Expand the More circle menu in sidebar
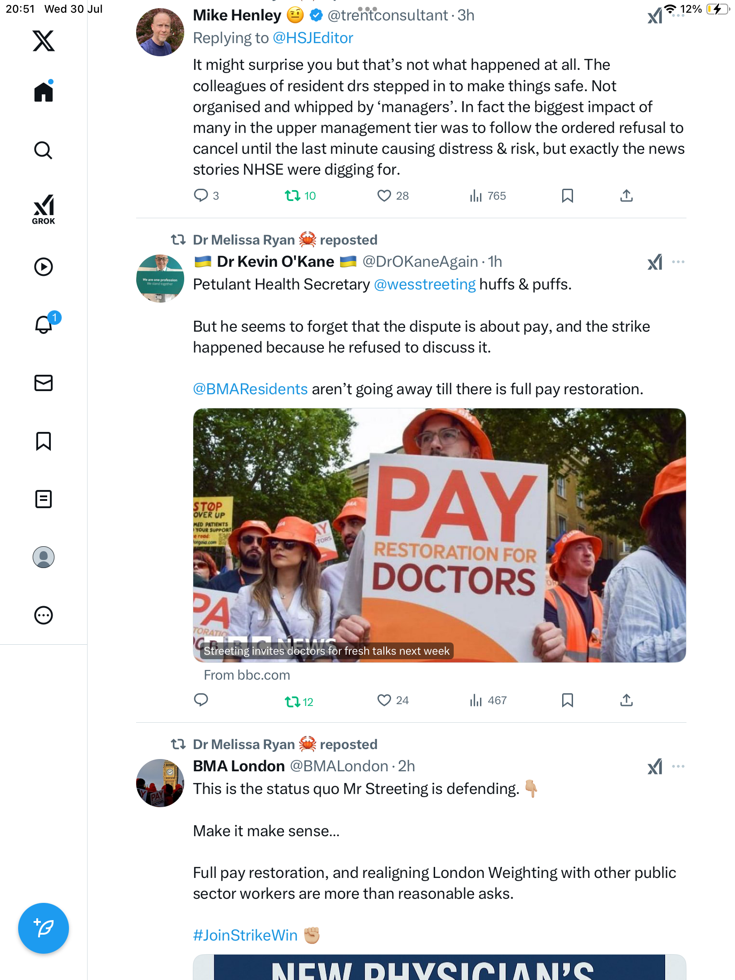 pos(44,615)
